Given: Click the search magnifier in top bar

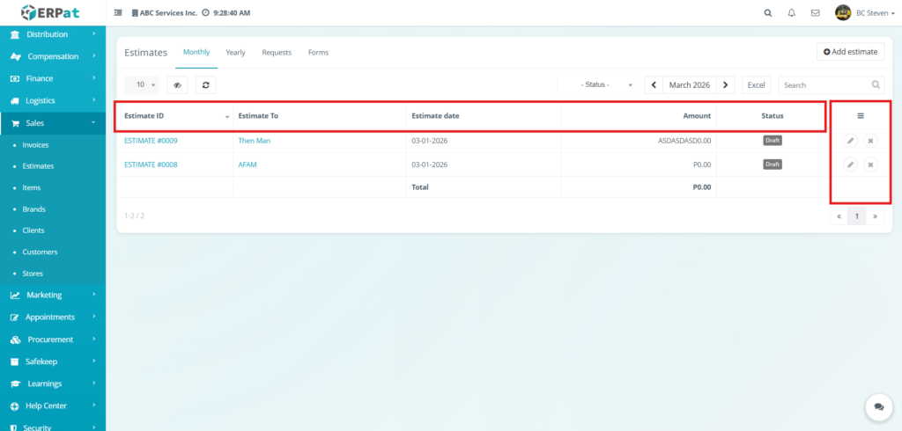Looking at the screenshot, I should pos(768,13).
